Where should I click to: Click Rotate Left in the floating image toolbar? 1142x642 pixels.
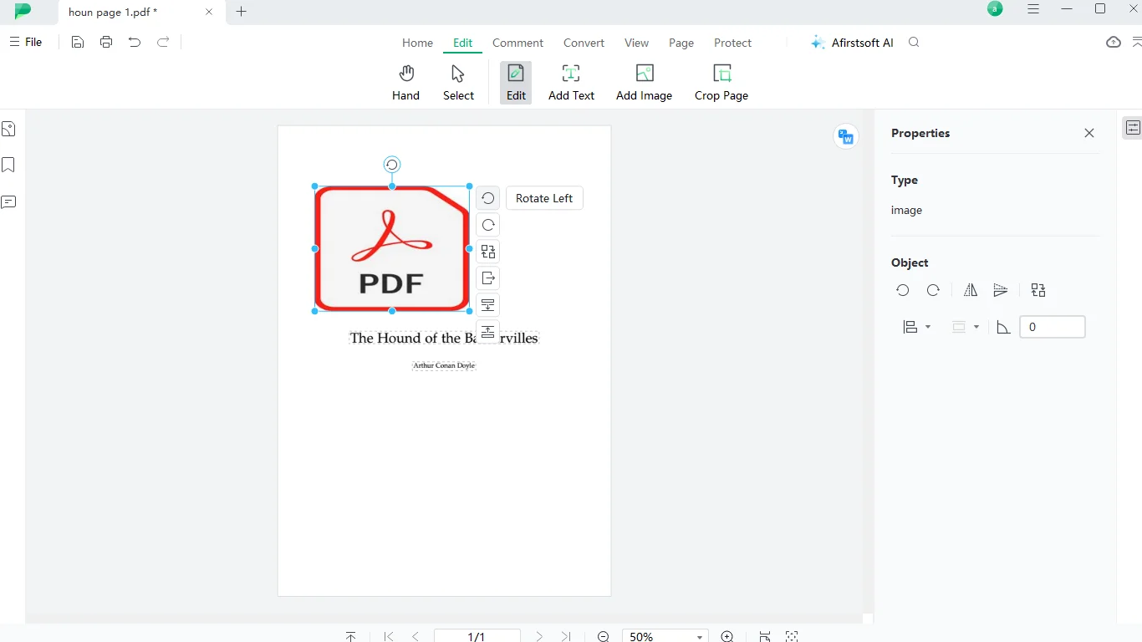click(488, 198)
